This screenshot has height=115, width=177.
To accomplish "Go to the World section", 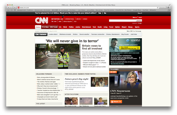I will point(65,27).
